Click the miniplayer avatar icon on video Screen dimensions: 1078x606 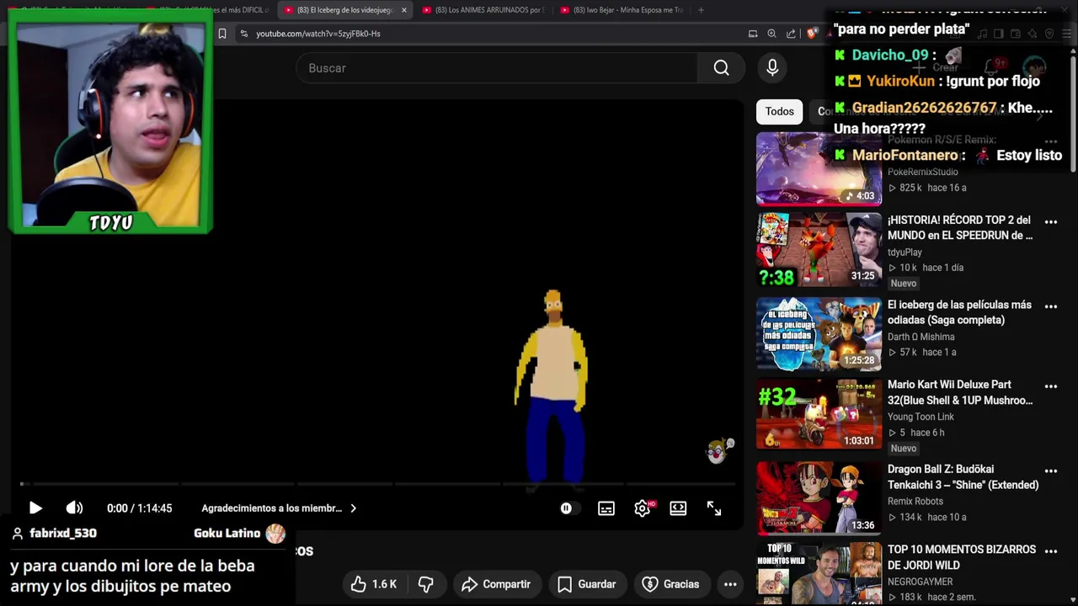click(718, 452)
